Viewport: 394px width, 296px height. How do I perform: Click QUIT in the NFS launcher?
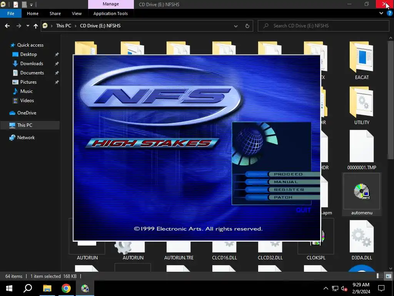click(x=303, y=210)
